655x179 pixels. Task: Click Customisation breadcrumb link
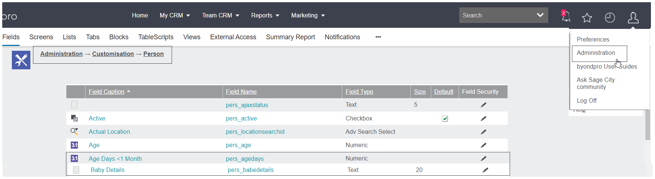pos(113,54)
